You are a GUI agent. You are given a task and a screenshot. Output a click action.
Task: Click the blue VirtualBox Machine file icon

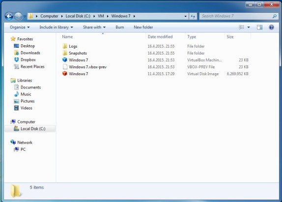65,60
